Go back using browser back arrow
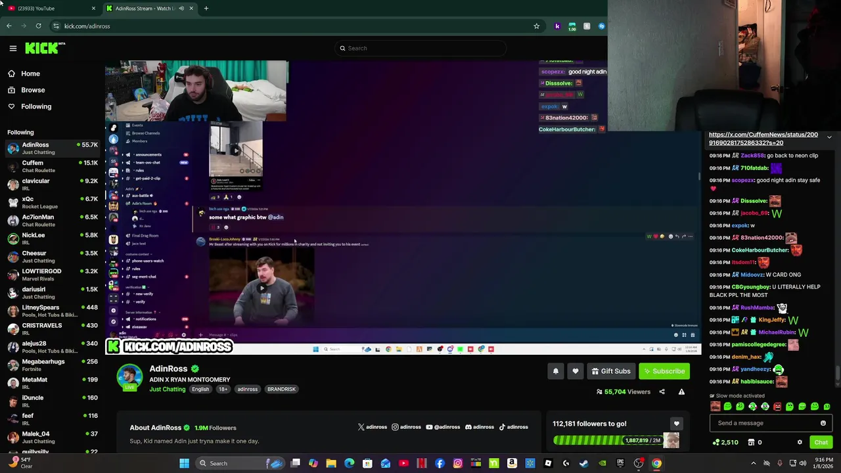The height and width of the screenshot is (473, 841). click(9, 26)
